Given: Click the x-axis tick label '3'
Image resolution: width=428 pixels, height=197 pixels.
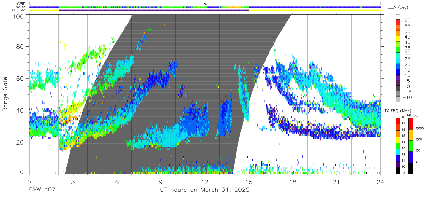Looking at the screenshot, I should [x=73, y=182].
